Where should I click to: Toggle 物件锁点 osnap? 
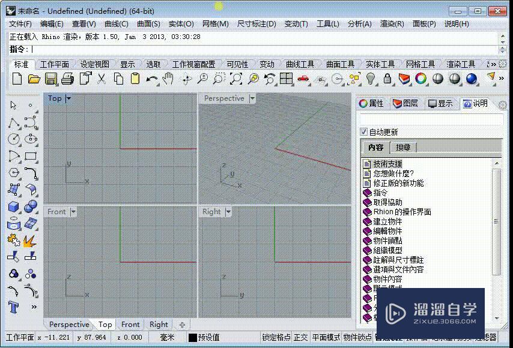[357, 337]
